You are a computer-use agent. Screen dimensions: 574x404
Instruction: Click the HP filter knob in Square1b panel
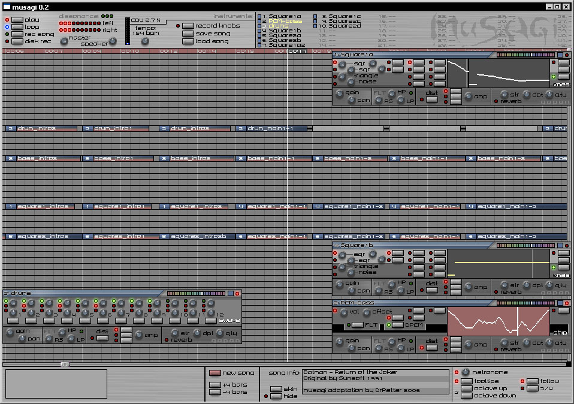(391, 284)
